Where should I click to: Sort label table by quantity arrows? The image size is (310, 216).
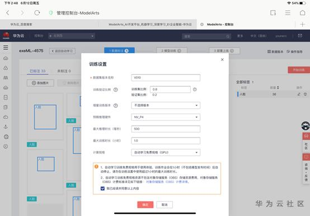(278, 88)
